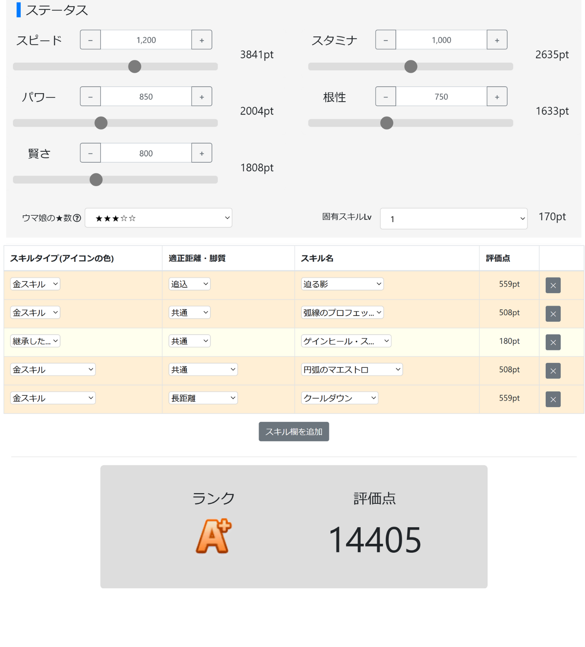Viewport: 585px width, 647px height.
Task: Click the 2635pt stamina score
Action: [552, 54]
